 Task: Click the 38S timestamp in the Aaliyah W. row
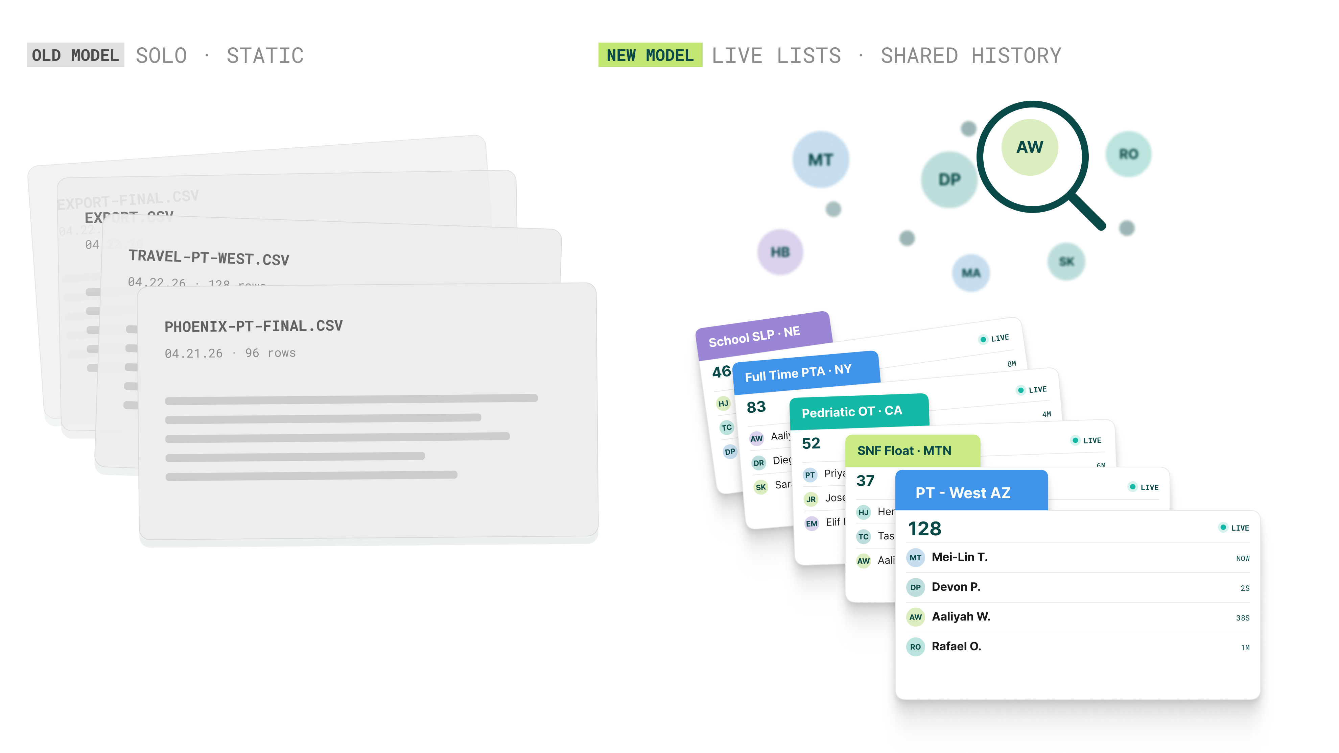[1242, 618]
